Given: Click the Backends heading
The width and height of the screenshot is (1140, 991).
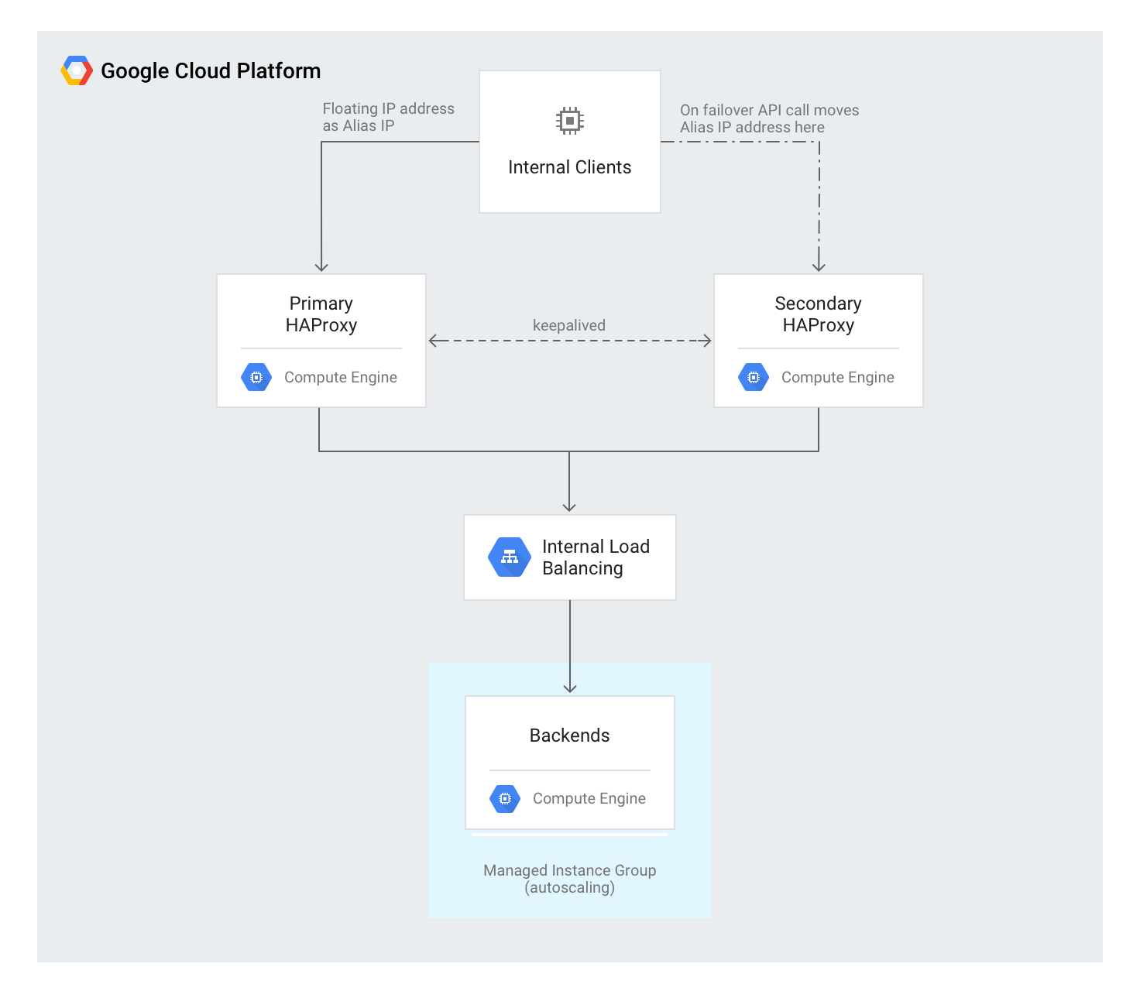Looking at the screenshot, I should click(570, 736).
